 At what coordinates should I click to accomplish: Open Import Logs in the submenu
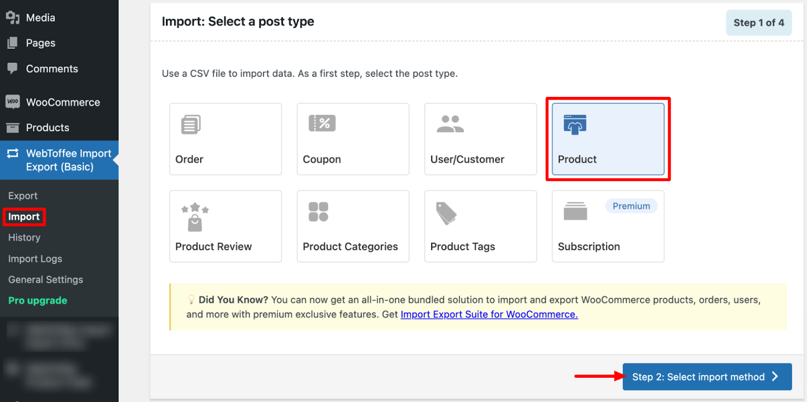point(35,259)
